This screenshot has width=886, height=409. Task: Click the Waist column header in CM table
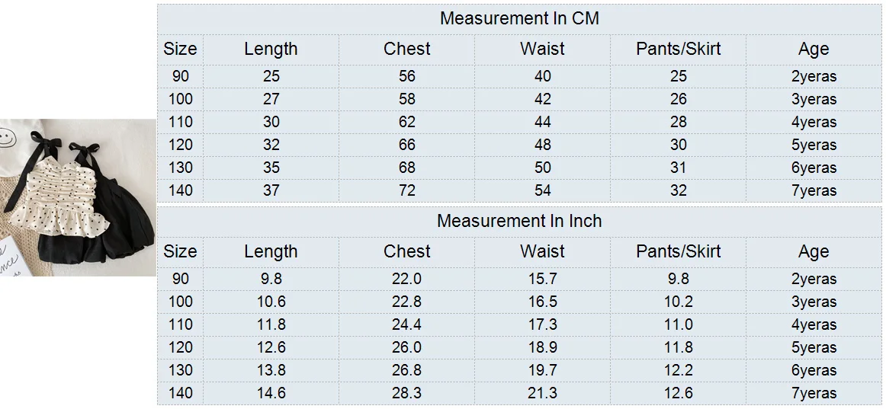(x=542, y=49)
